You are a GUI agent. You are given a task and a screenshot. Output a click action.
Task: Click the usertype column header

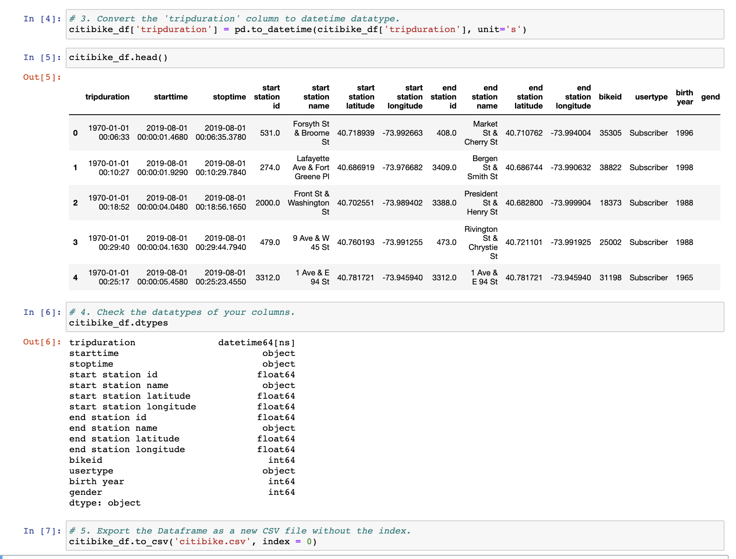(651, 97)
